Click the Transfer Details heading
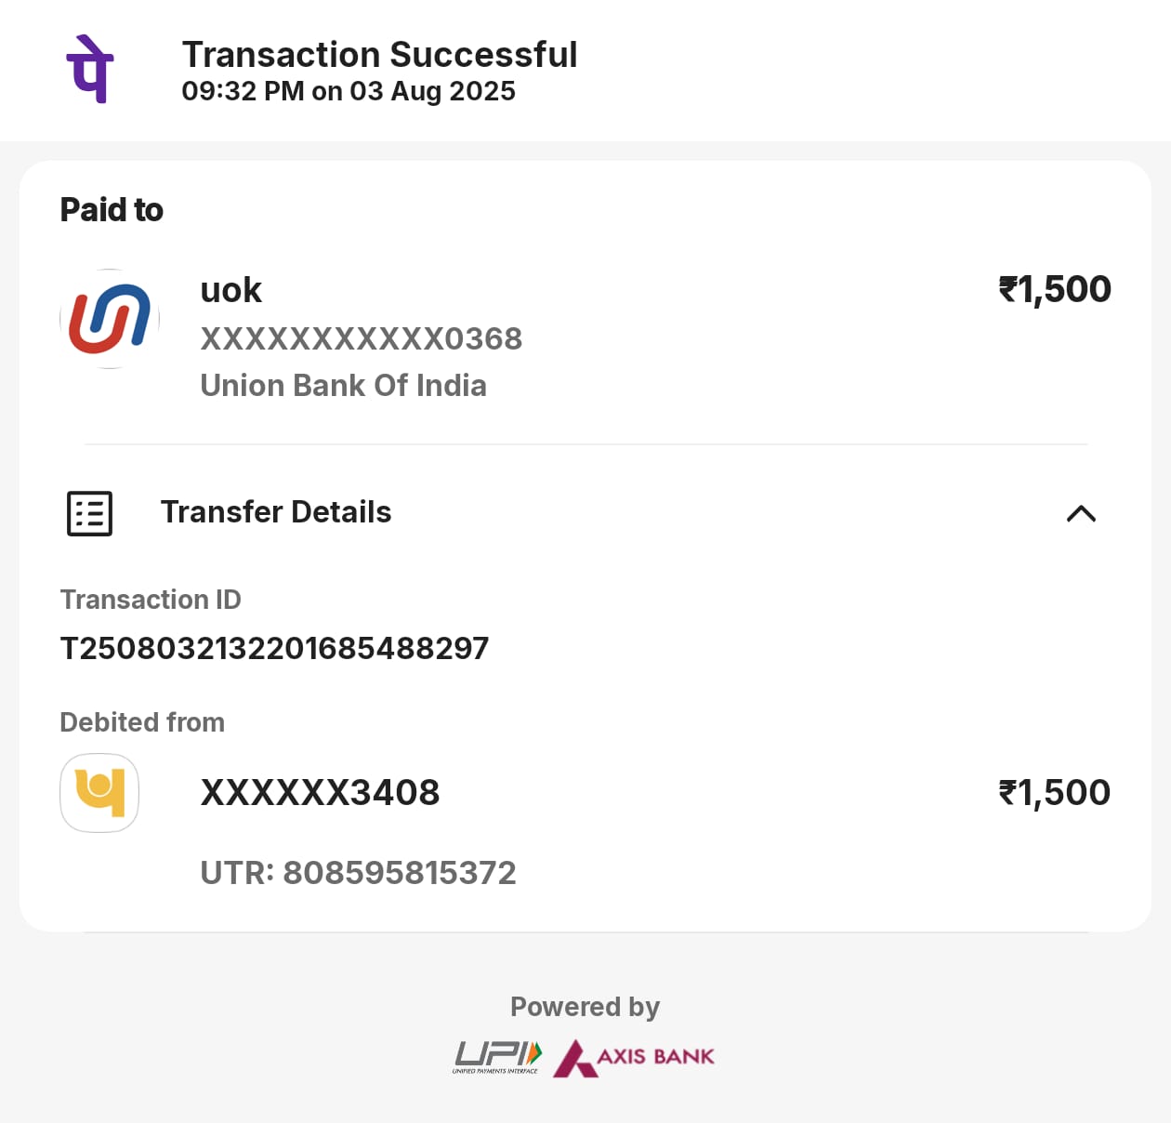Image resolution: width=1171 pixels, height=1123 pixels. pyautogui.click(x=276, y=512)
